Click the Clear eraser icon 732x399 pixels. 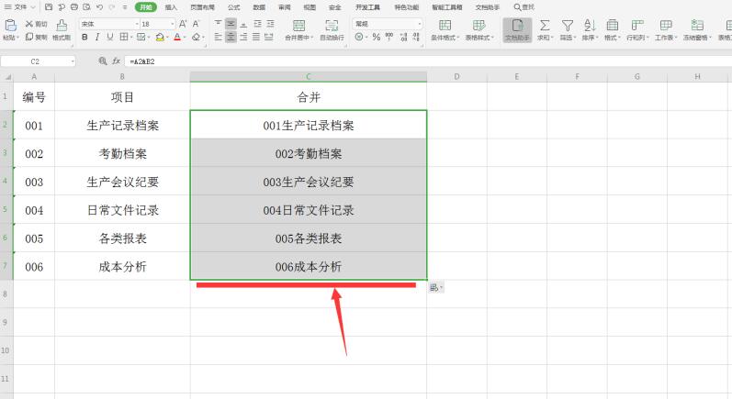pyautogui.click(x=196, y=37)
